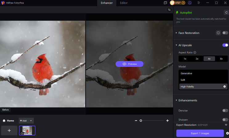Viewport: 229px width, 138px height.
Task: Click Export Resolution value 4320*4320
Action: click(202, 125)
